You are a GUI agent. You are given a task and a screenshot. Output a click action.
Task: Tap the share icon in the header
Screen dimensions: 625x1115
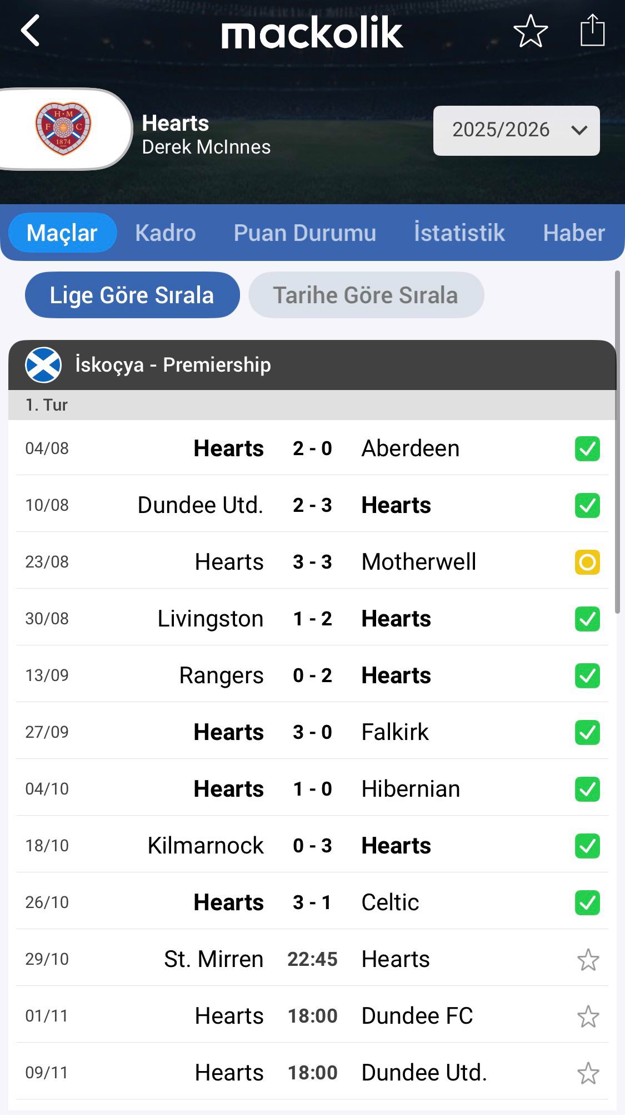(x=592, y=31)
